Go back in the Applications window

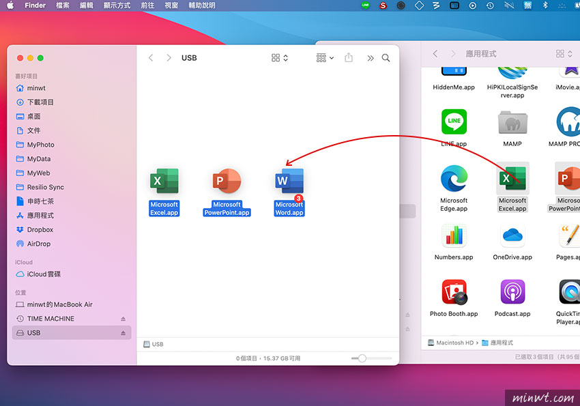pos(435,54)
